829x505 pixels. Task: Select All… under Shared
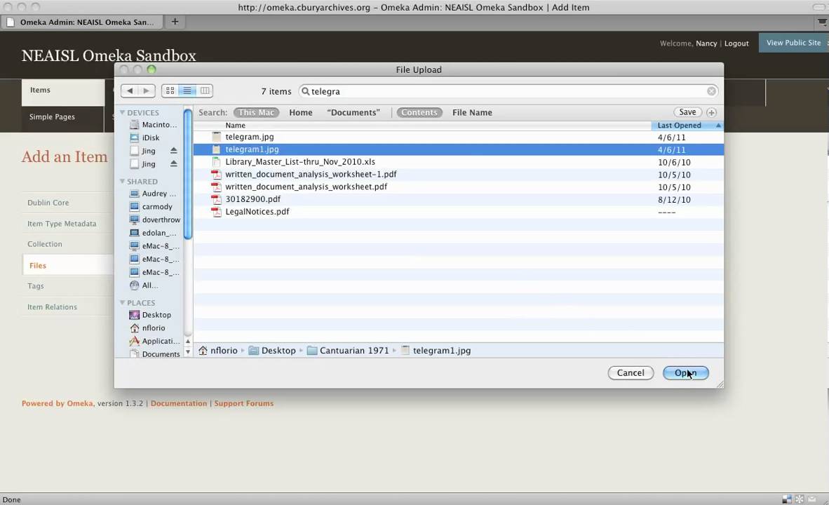pos(144,285)
